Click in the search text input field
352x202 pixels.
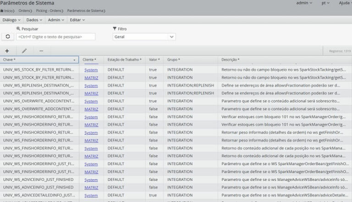click(x=56, y=37)
